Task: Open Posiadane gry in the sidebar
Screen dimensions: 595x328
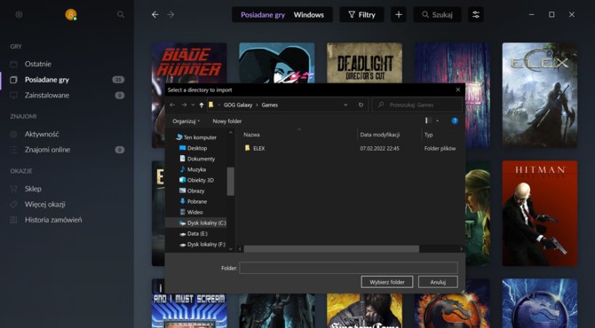Action: click(47, 80)
